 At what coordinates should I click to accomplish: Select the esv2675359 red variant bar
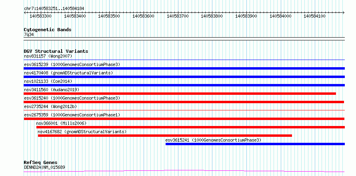(184, 119)
